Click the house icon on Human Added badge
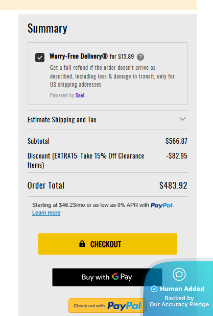 [x=179, y=274]
